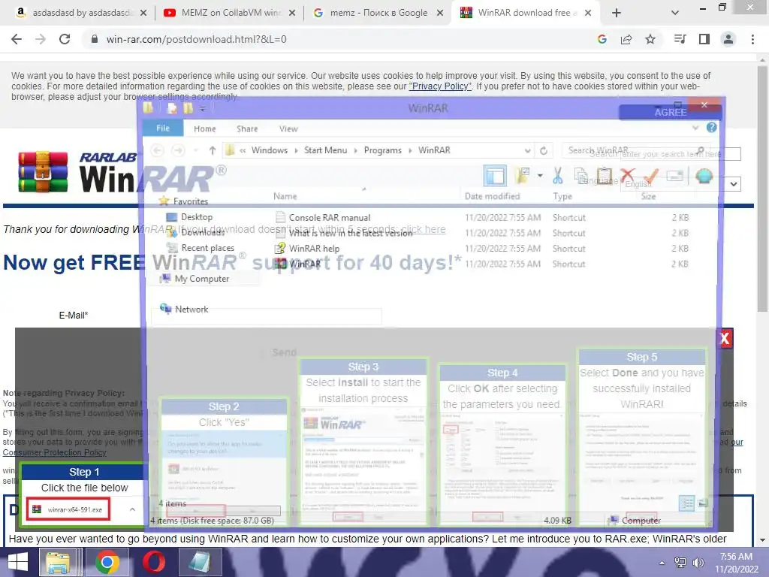Screen dimensions: 769x577
Task: Open Consumer Protection Policy link
Action: coord(54,452)
